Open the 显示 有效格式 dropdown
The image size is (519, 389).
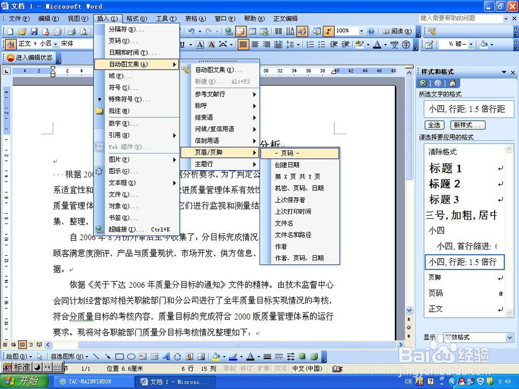click(x=510, y=338)
